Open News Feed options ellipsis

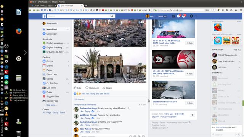point(68,29)
